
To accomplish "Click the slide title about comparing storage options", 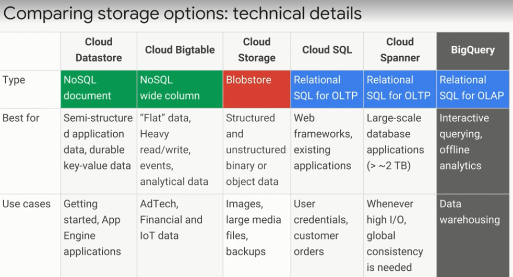I will [x=182, y=14].
